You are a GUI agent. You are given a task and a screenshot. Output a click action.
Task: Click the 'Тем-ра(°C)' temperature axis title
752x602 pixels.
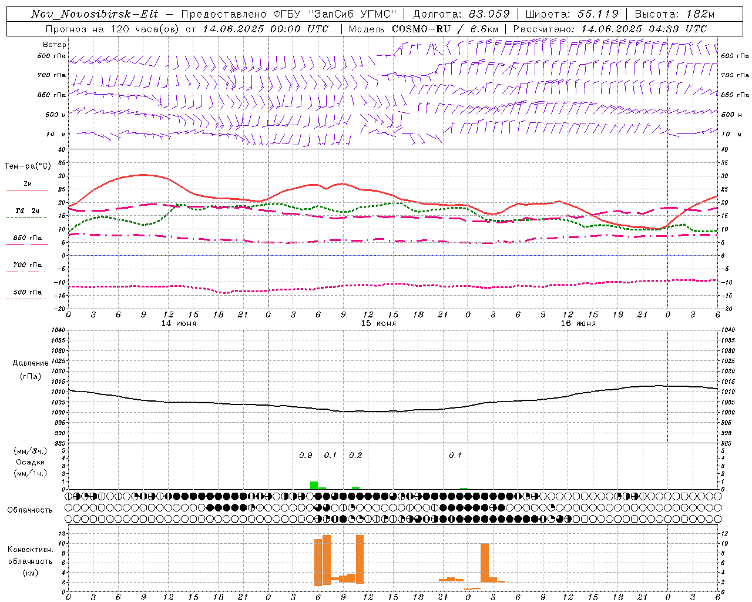point(28,166)
